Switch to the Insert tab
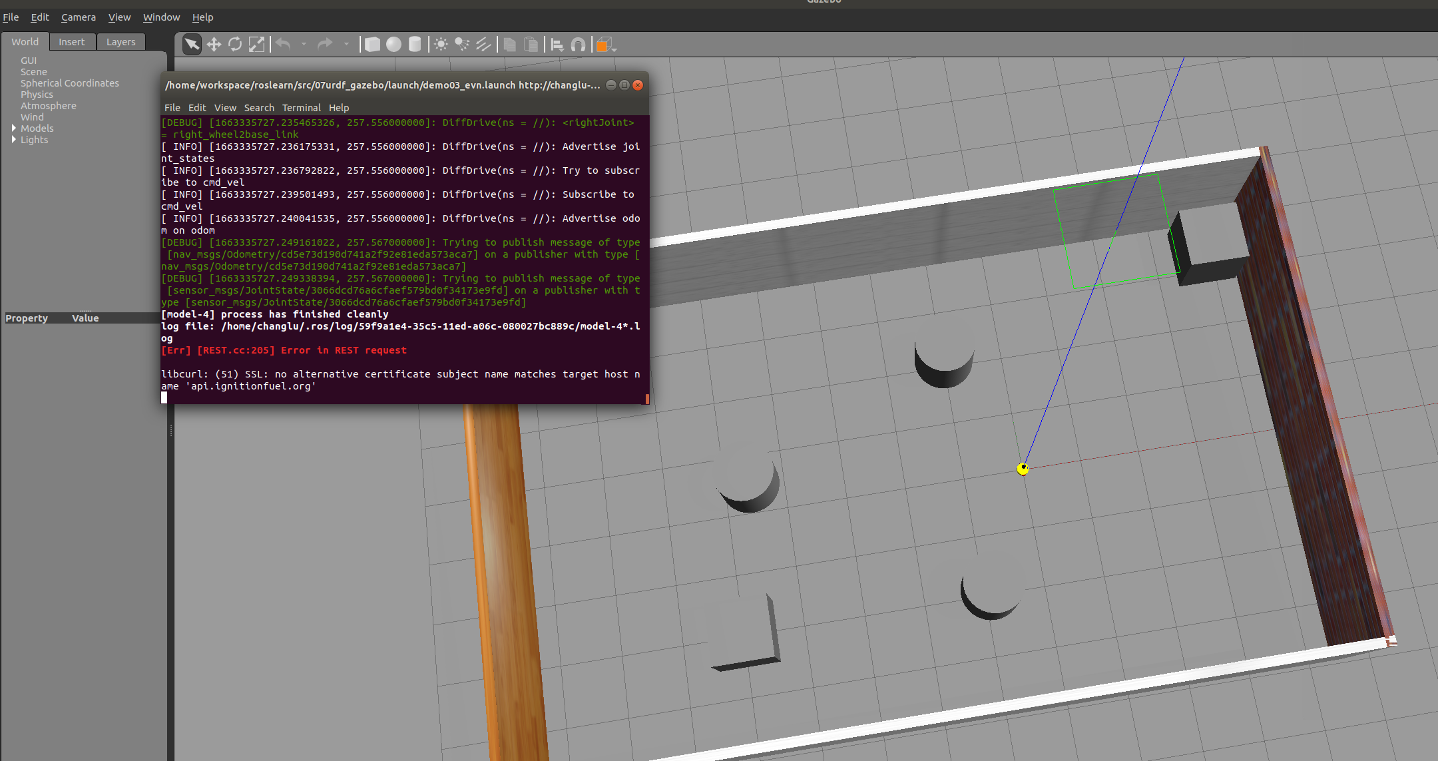The width and height of the screenshot is (1438, 761). 72,42
